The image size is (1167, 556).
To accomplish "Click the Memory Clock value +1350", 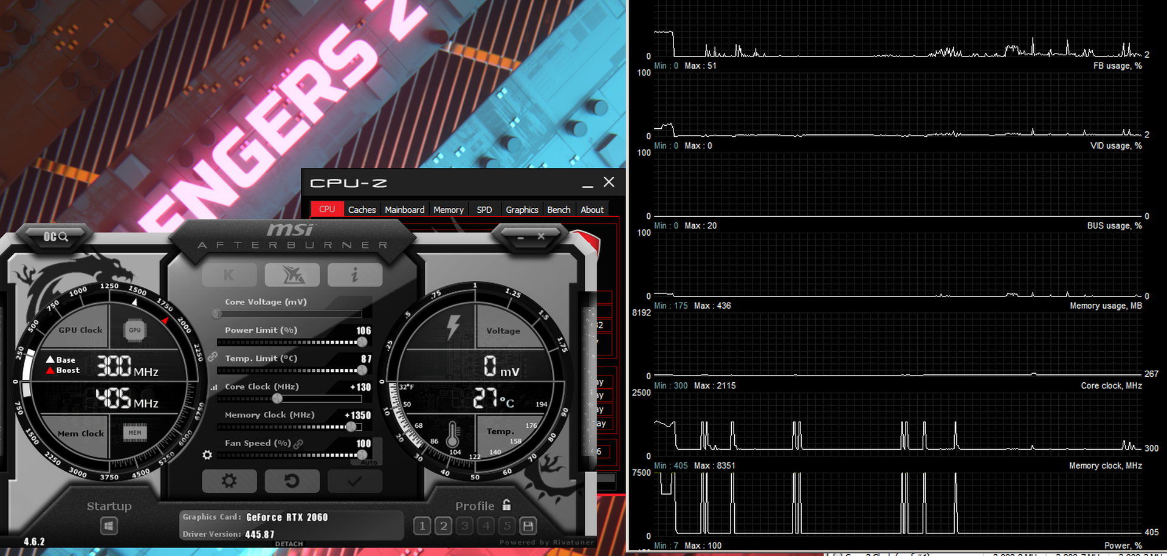I will click(x=357, y=416).
